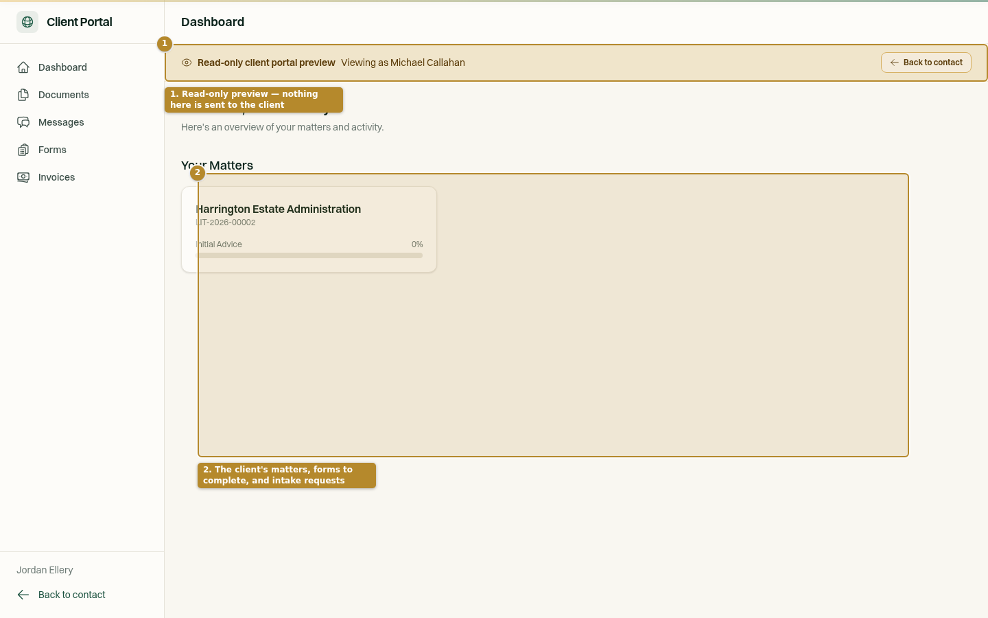Open Invoices in the sidebar

pyautogui.click(x=82, y=177)
